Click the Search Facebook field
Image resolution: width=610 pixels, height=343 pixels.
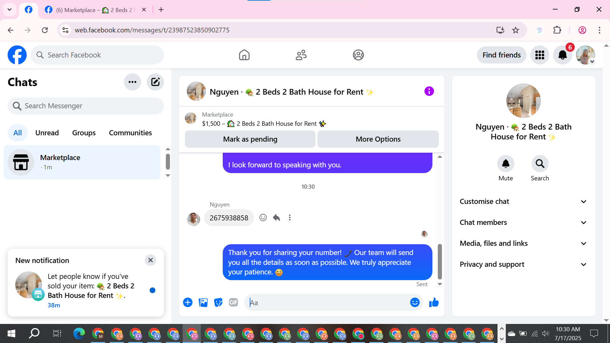[x=97, y=55]
